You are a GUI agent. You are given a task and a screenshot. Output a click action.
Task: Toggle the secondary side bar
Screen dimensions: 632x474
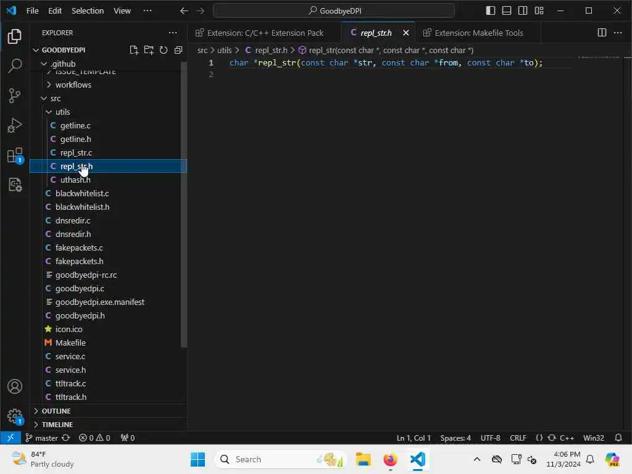pyautogui.click(x=523, y=11)
